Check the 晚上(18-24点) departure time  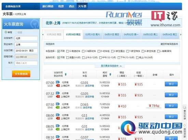[x=137, y=58]
